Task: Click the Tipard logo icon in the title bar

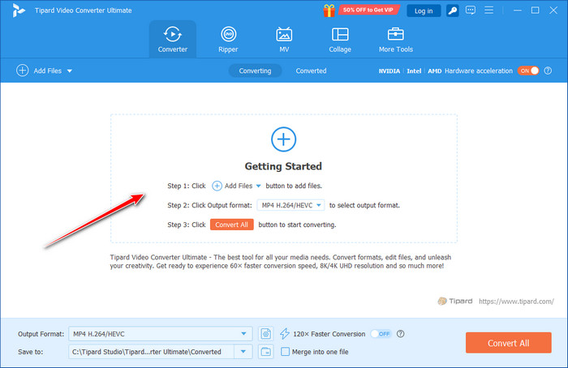Action: click(x=18, y=11)
